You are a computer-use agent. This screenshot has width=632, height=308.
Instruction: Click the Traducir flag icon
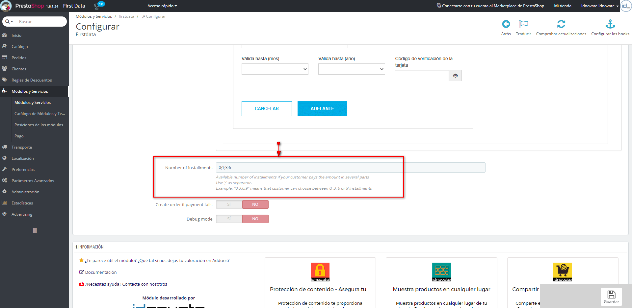(523, 24)
